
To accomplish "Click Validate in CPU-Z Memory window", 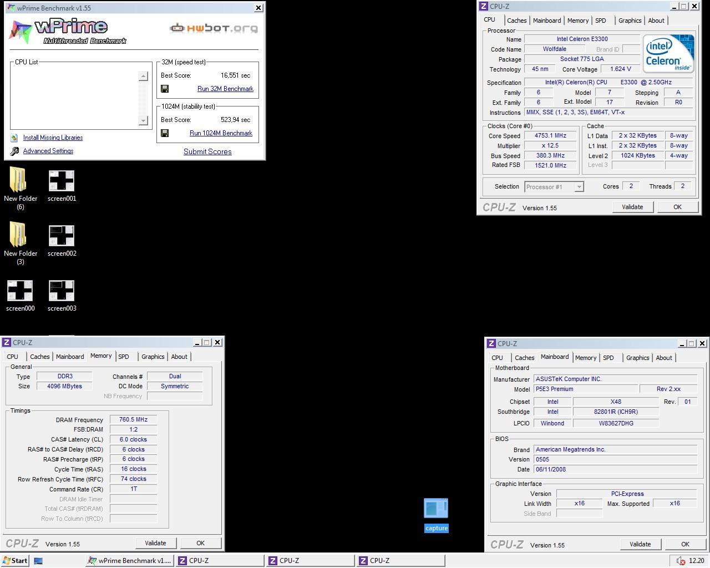I will click(x=155, y=543).
